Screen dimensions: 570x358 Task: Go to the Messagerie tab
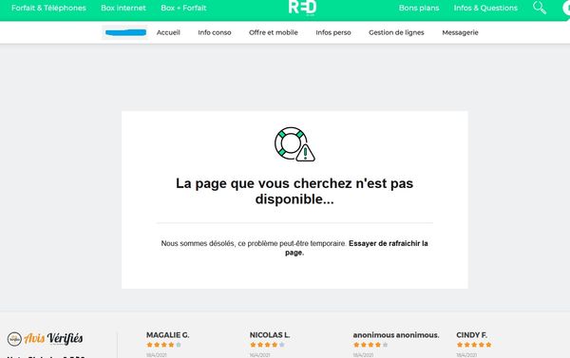(x=460, y=32)
